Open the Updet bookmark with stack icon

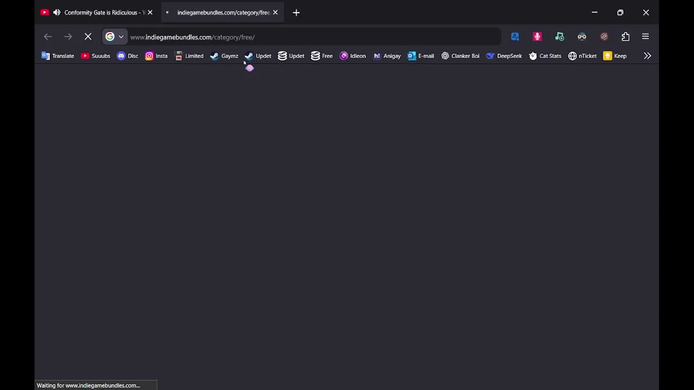[x=291, y=56]
